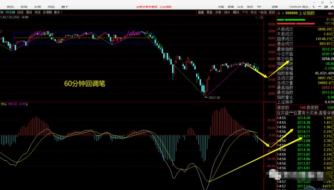The width and height of the screenshot is (334, 190).
Task: Toggle the side panel icon beside the diamond
Action: tap(261, 17)
